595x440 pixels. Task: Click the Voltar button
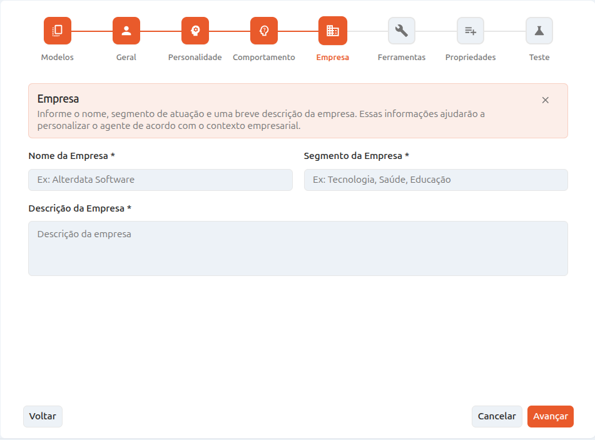coord(43,416)
